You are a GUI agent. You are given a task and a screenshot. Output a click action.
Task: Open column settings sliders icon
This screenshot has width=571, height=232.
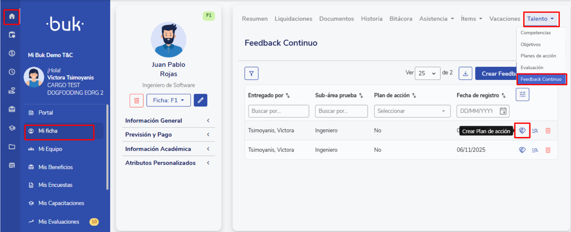522,95
